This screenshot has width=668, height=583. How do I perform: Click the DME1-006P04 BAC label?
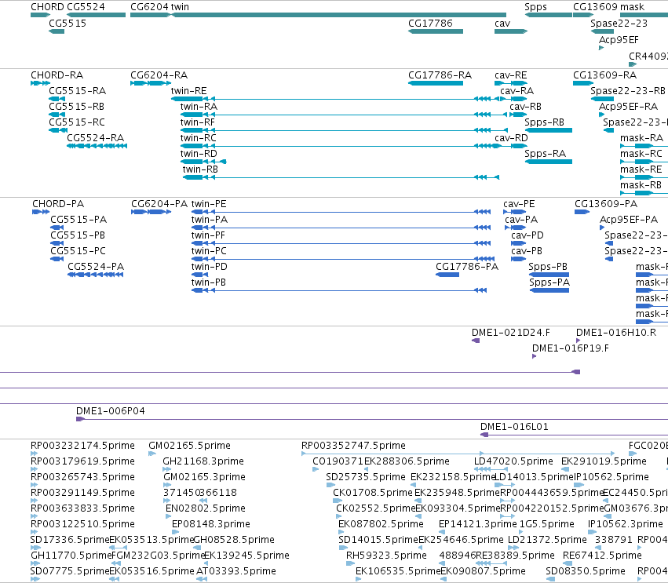[x=111, y=411]
